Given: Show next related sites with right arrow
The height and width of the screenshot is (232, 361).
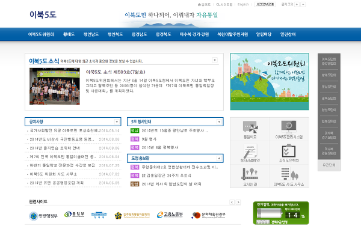Looking at the screenshot, I should tap(238, 202).
